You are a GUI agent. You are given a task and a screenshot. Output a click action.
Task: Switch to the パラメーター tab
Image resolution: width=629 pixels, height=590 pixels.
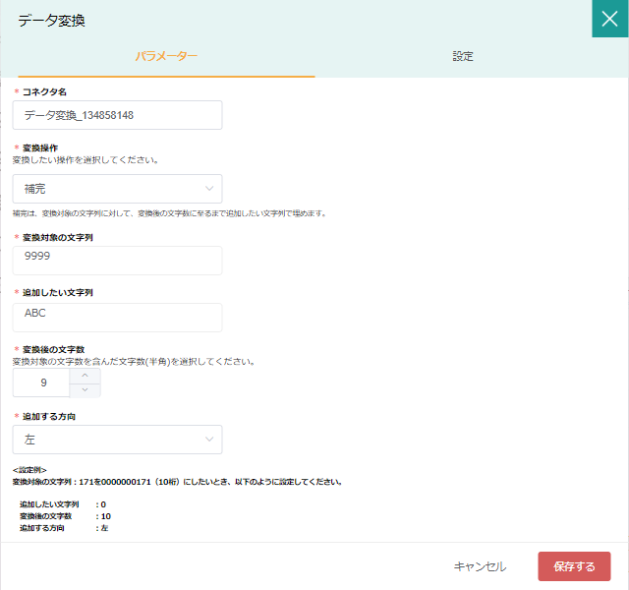tap(166, 56)
